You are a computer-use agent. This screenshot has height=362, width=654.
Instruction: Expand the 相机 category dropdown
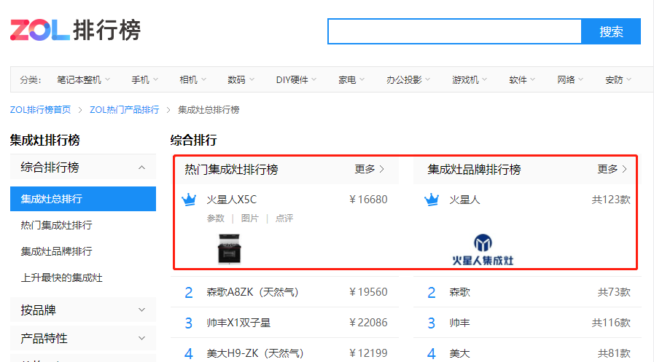point(192,79)
